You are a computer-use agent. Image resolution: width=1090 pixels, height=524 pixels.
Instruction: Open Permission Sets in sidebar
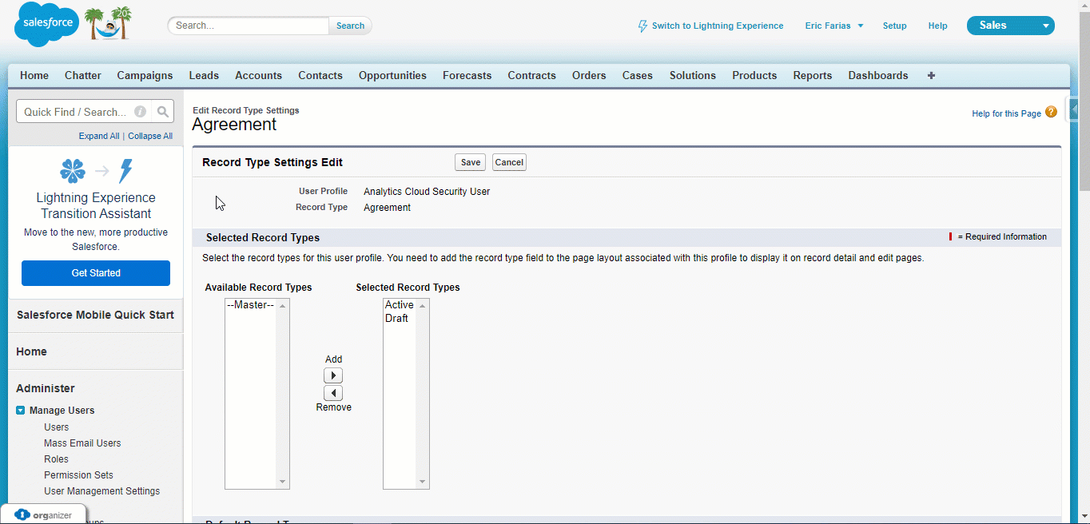pyautogui.click(x=78, y=475)
